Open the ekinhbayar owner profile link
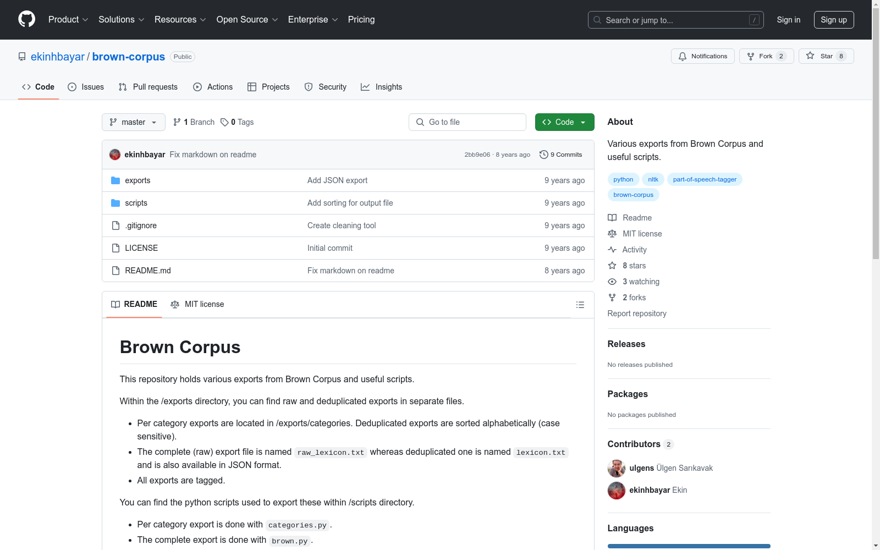This screenshot has width=880, height=550. [x=58, y=57]
